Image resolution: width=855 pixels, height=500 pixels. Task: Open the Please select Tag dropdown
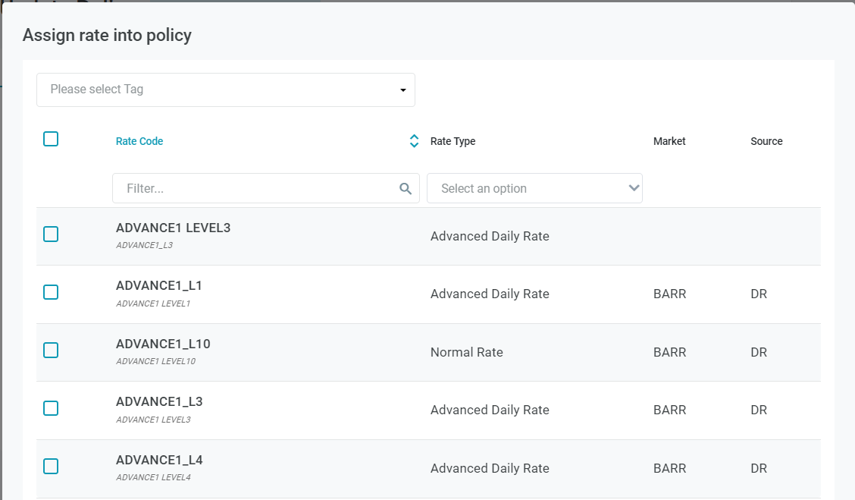(x=225, y=90)
